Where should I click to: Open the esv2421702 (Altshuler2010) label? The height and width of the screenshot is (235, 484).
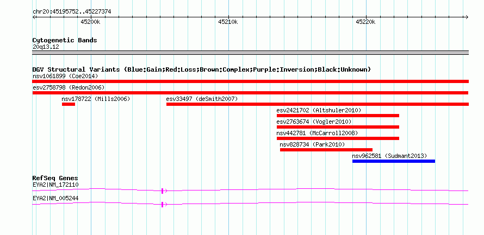point(319,110)
